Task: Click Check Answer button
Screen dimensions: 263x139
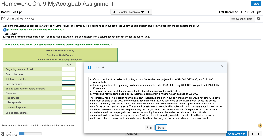Action: tap(236, 134)
